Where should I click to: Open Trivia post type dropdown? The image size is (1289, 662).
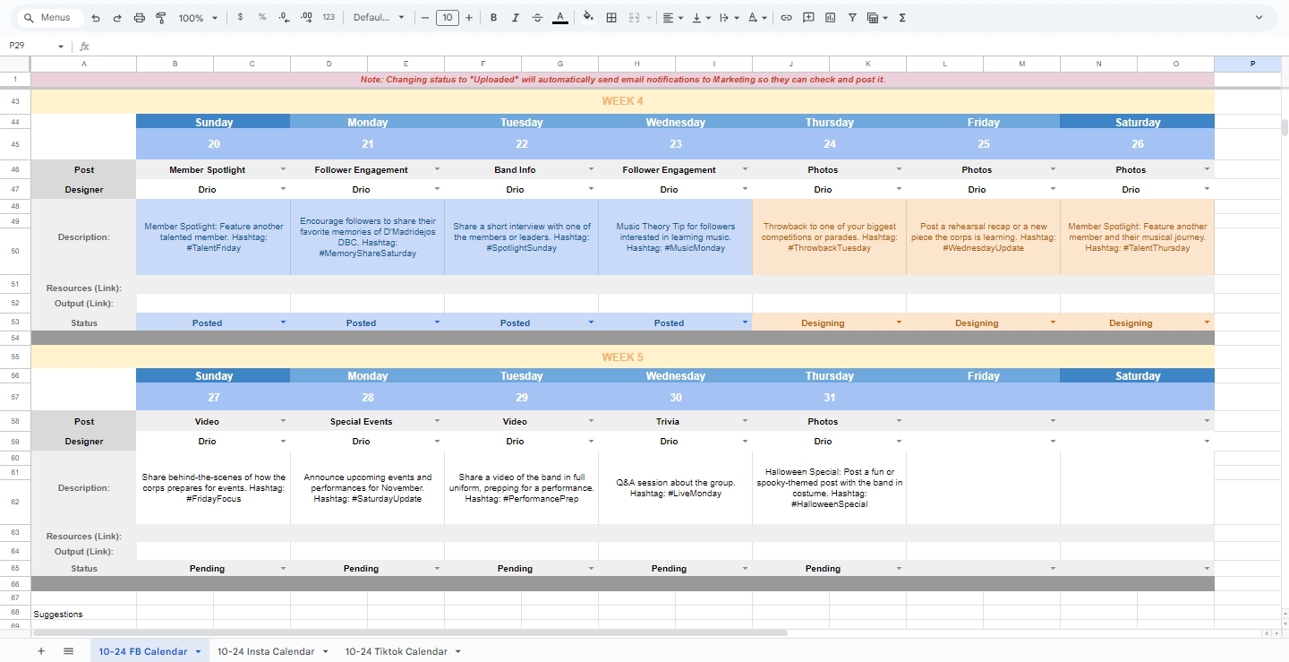pos(745,421)
